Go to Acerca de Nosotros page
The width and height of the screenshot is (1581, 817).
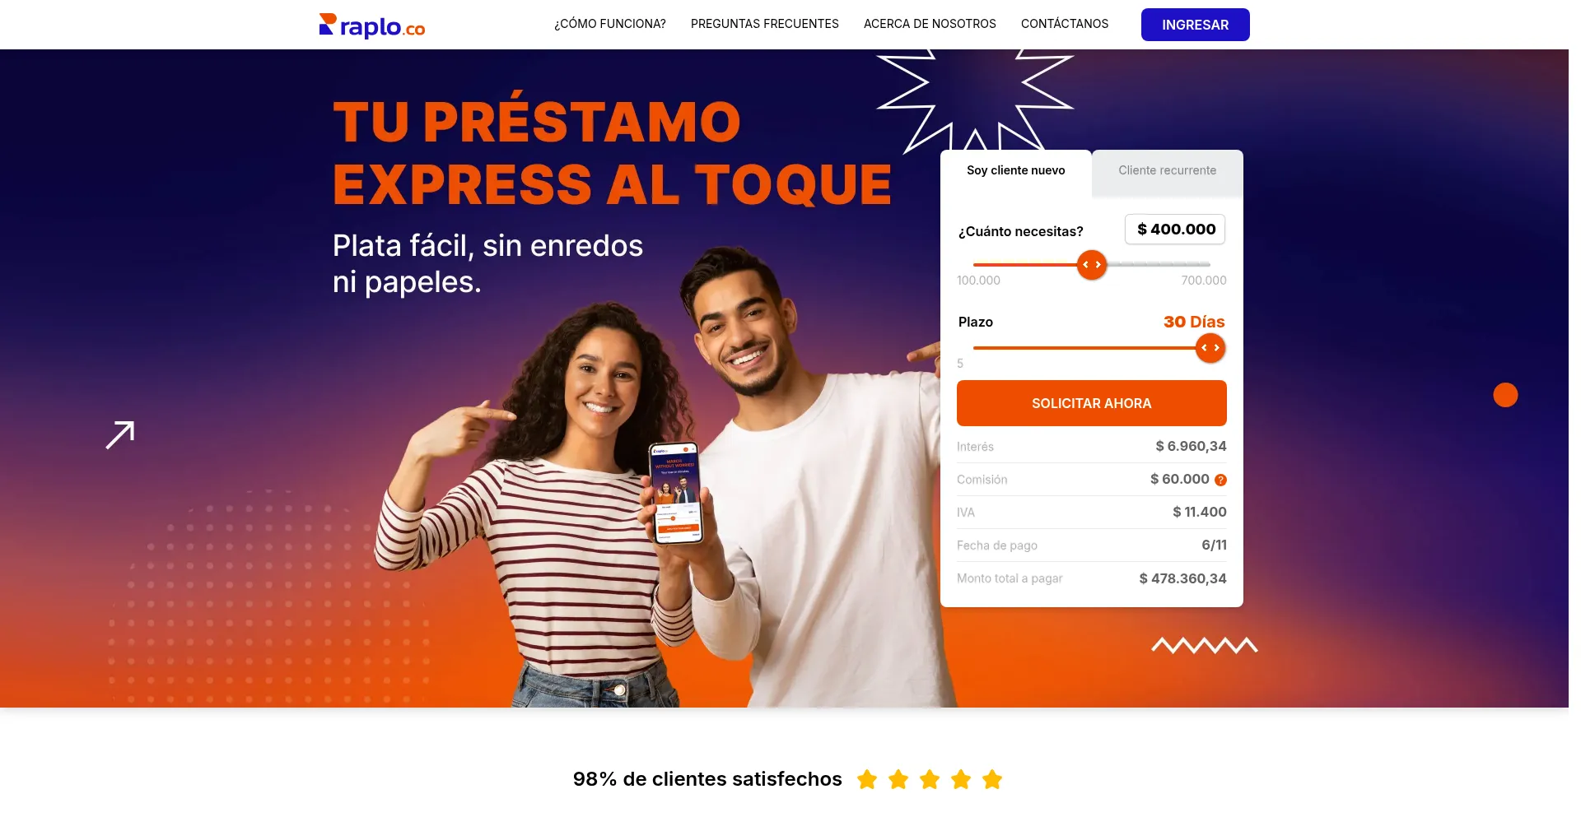click(930, 24)
